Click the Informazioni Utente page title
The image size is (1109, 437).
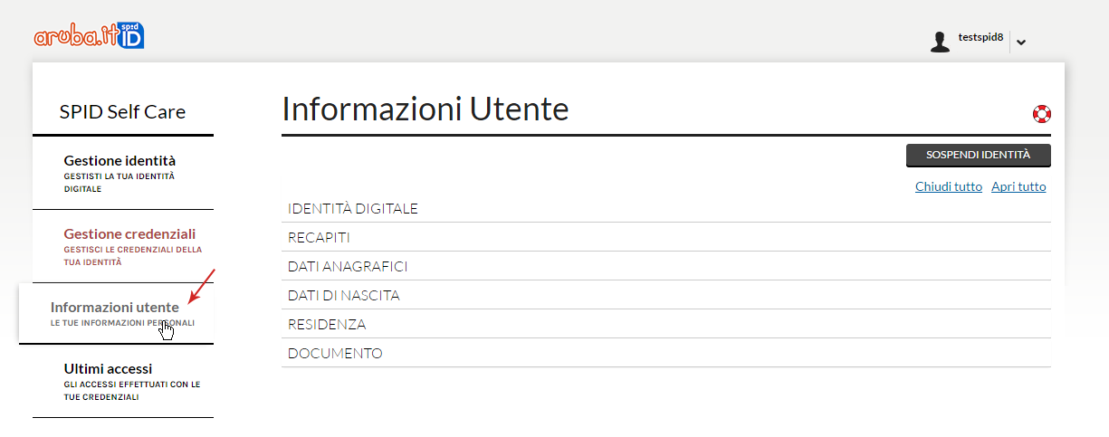pyautogui.click(x=425, y=109)
